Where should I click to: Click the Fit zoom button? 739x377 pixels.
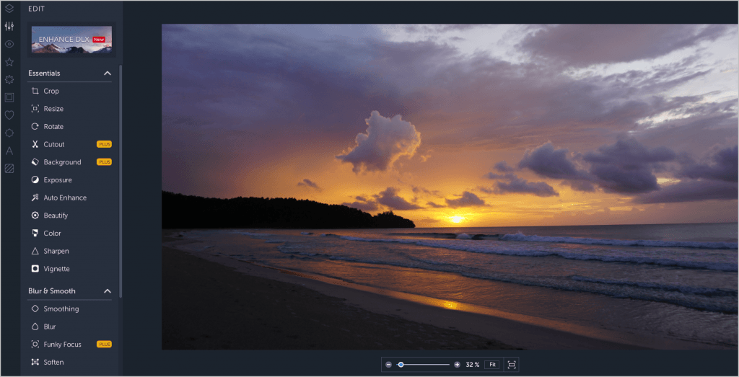[491, 365]
